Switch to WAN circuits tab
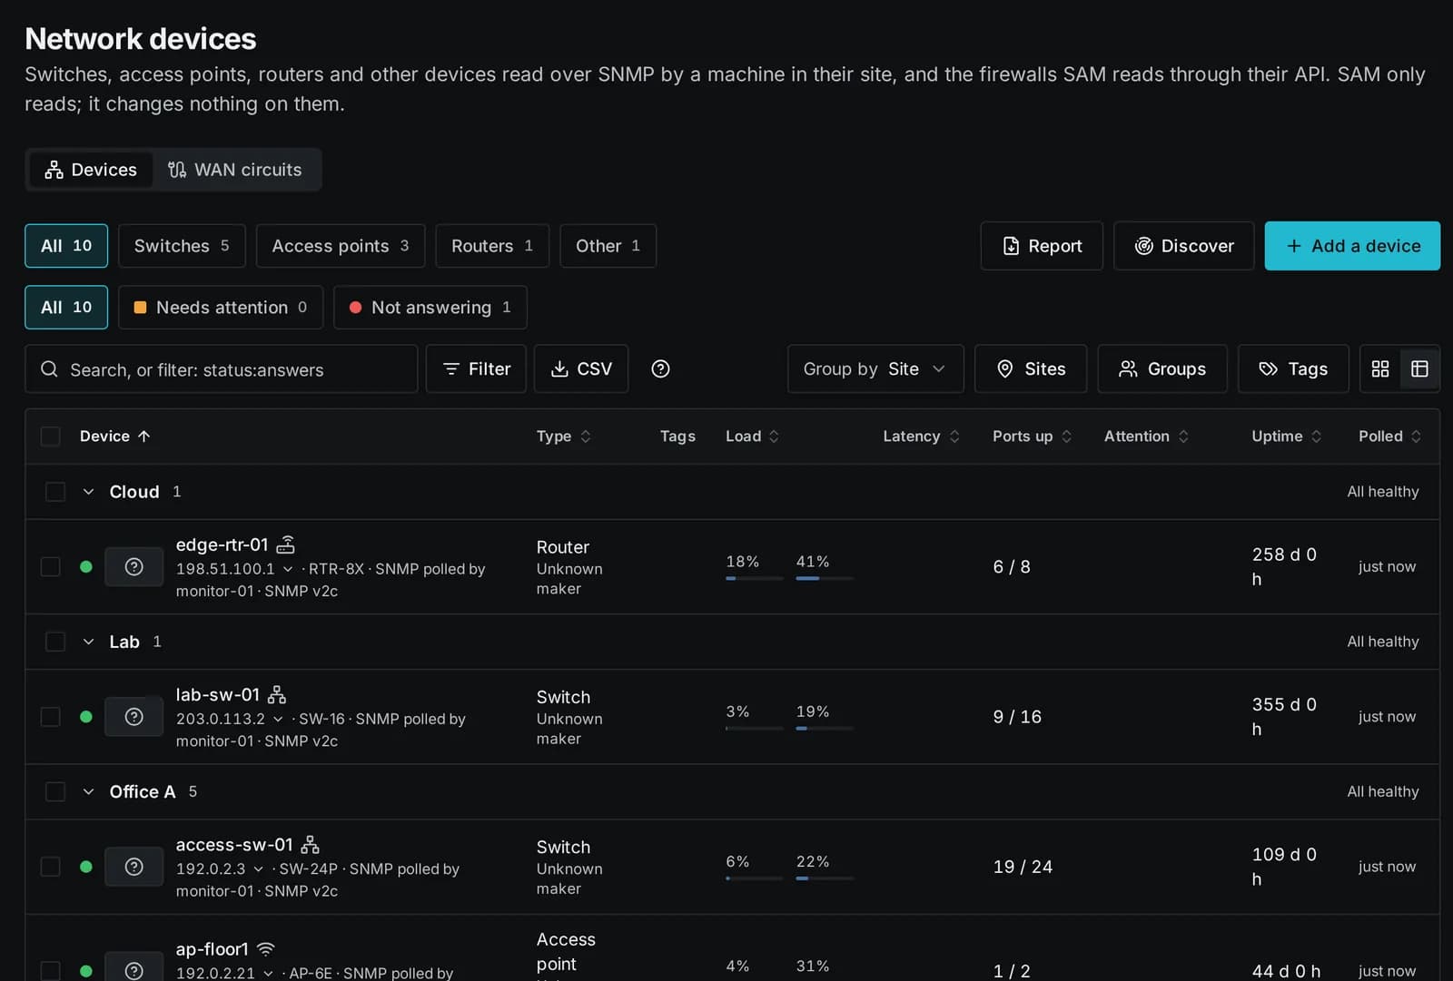This screenshot has width=1453, height=981. pos(235,170)
